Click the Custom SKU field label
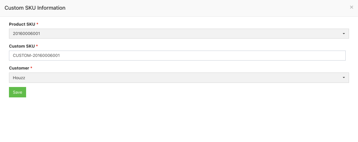The width and height of the screenshot is (358, 142). tap(22, 46)
